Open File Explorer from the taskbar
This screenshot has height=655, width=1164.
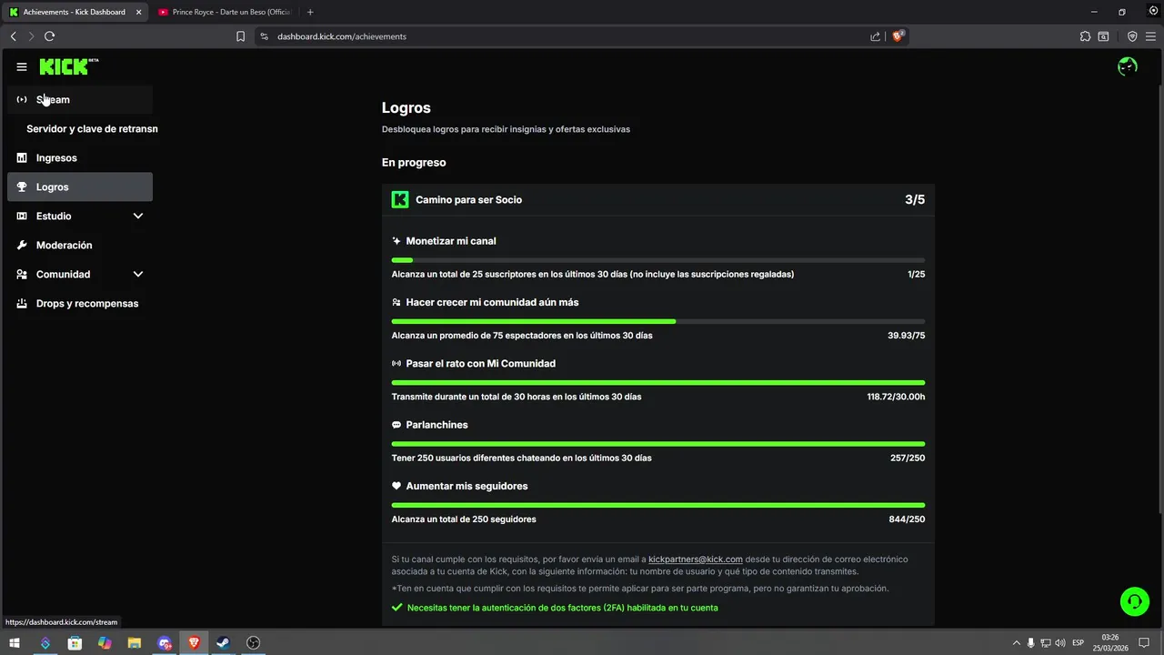(134, 643)
